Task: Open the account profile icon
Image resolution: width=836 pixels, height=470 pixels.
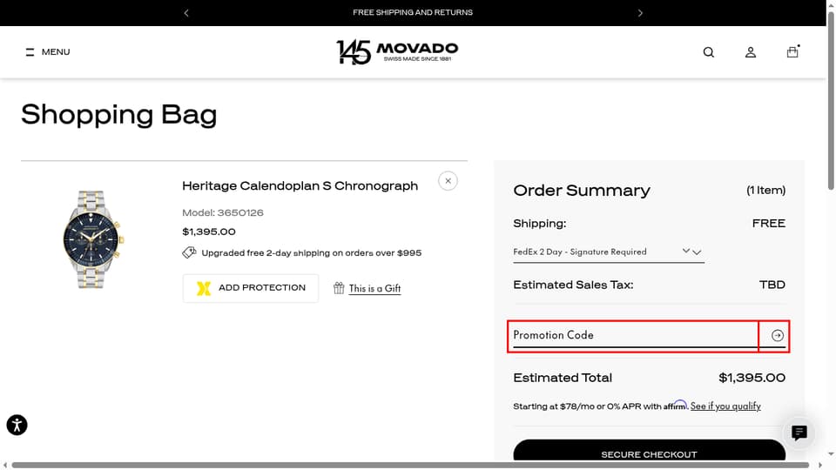Action: (x=750, y=52)
